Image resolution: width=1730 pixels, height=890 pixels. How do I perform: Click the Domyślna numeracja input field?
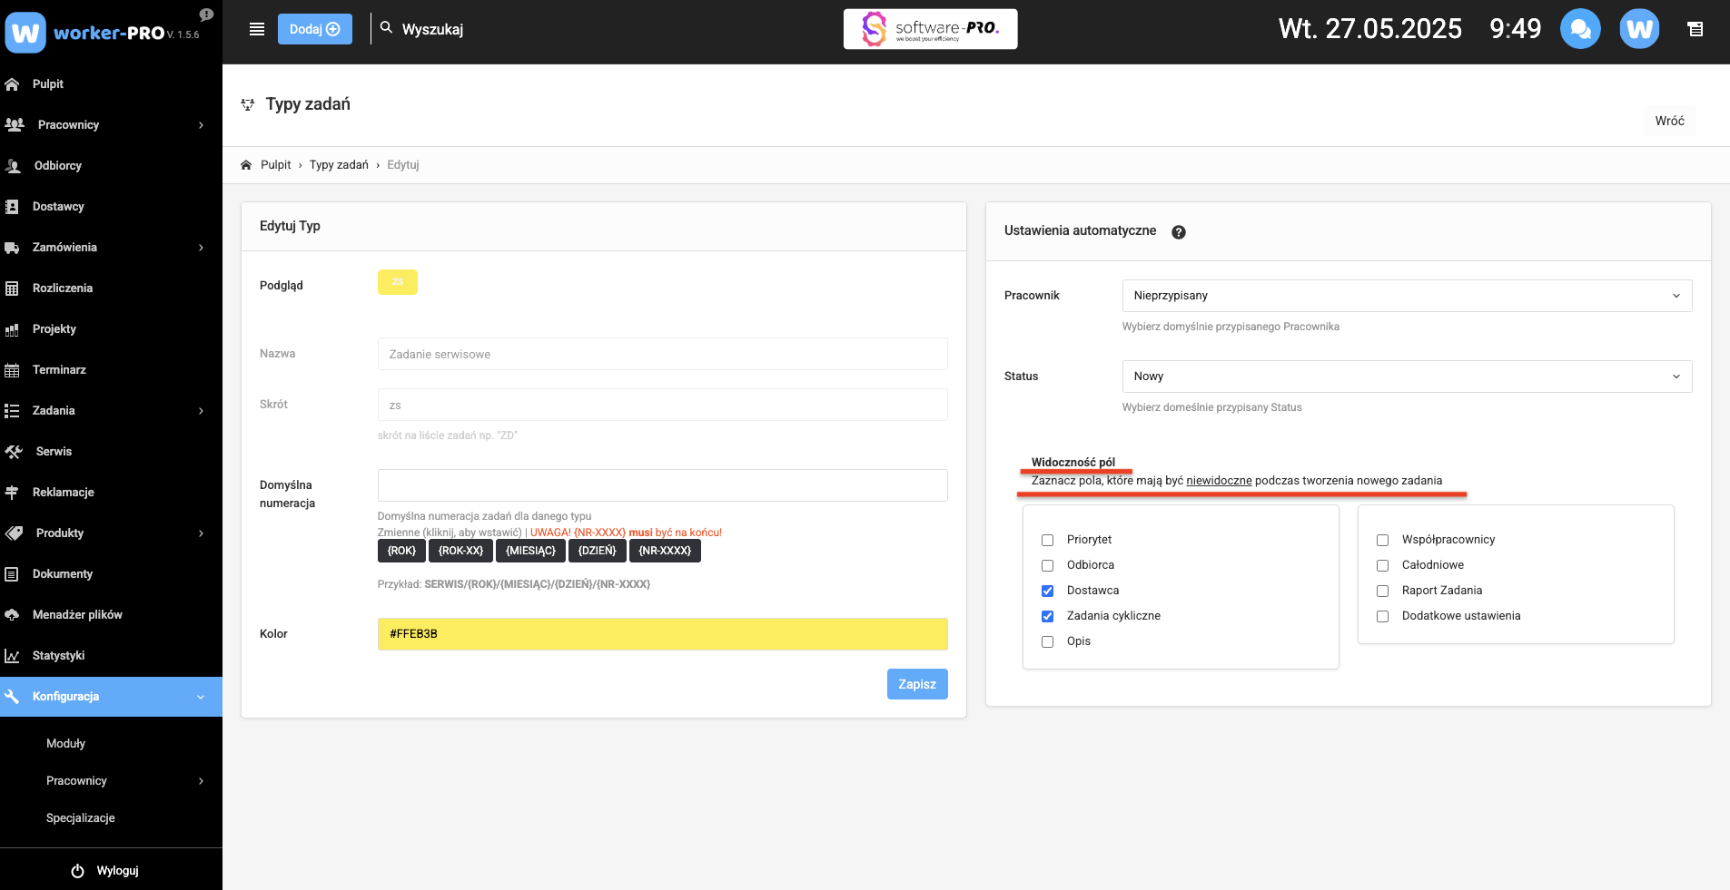[x=662, y=485]
